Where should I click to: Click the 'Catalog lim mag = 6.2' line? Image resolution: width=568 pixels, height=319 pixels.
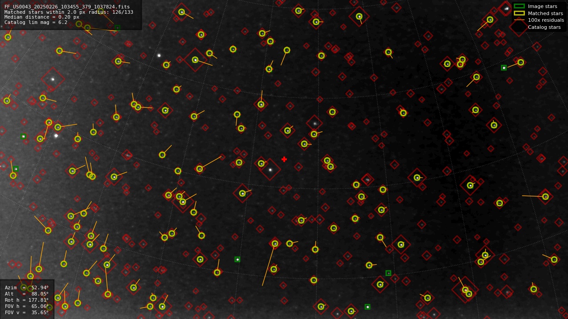tap(36, 22)
